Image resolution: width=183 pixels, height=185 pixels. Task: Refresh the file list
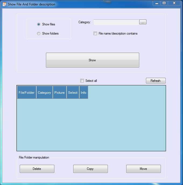tap(156, 81)
